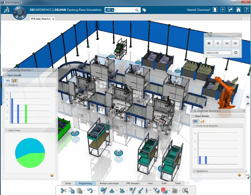Click lower tool icon on right viewport edge
The width and height of the screenshot is (251, 195).
click(248, 103)
